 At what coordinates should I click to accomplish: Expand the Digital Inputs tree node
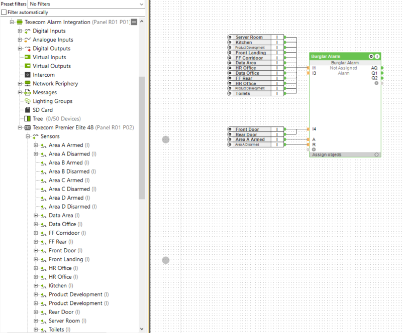click(x=20, y=31)
